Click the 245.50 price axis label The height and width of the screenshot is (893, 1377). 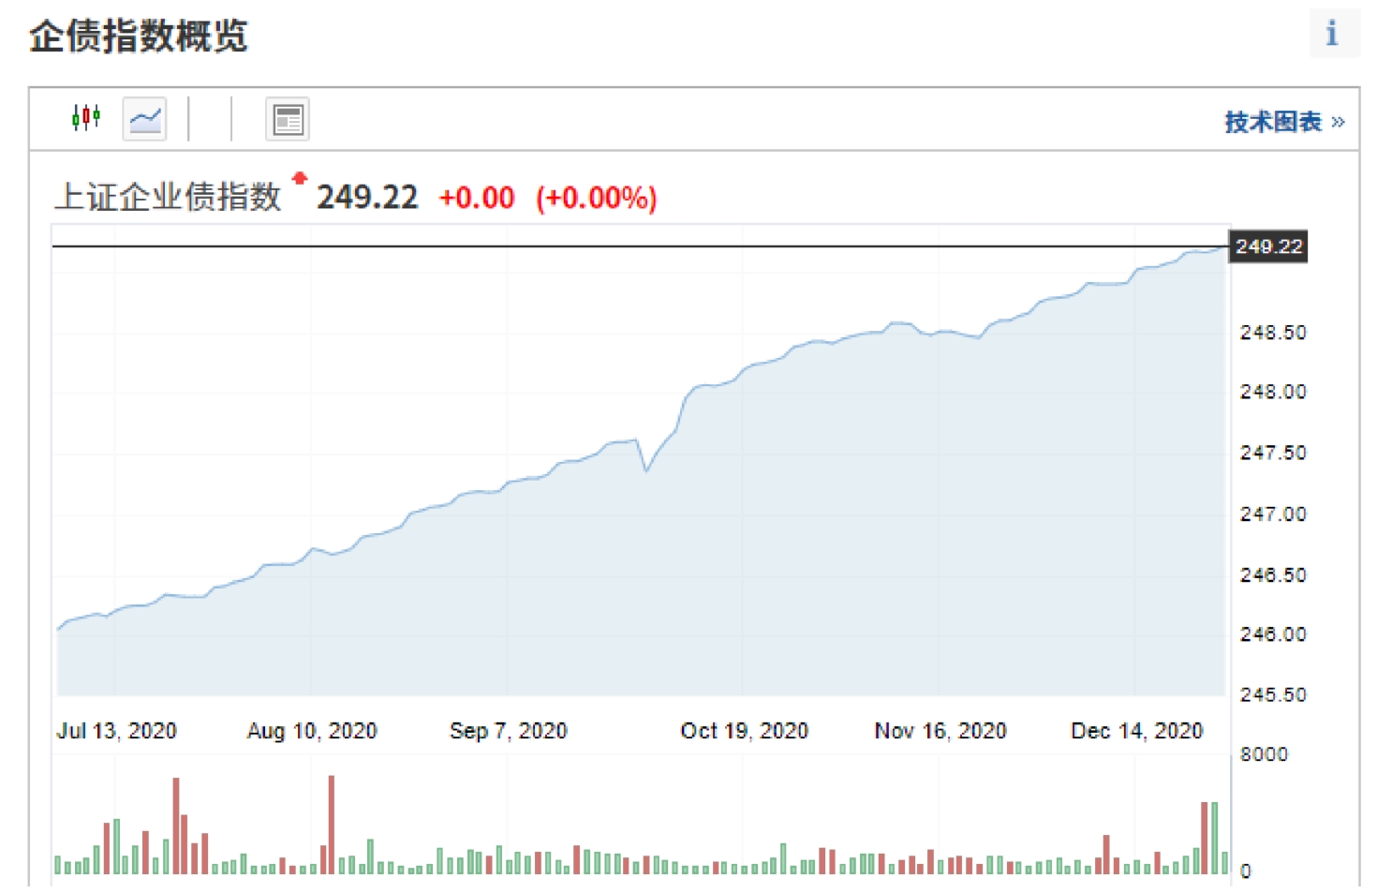[1273, 695]
